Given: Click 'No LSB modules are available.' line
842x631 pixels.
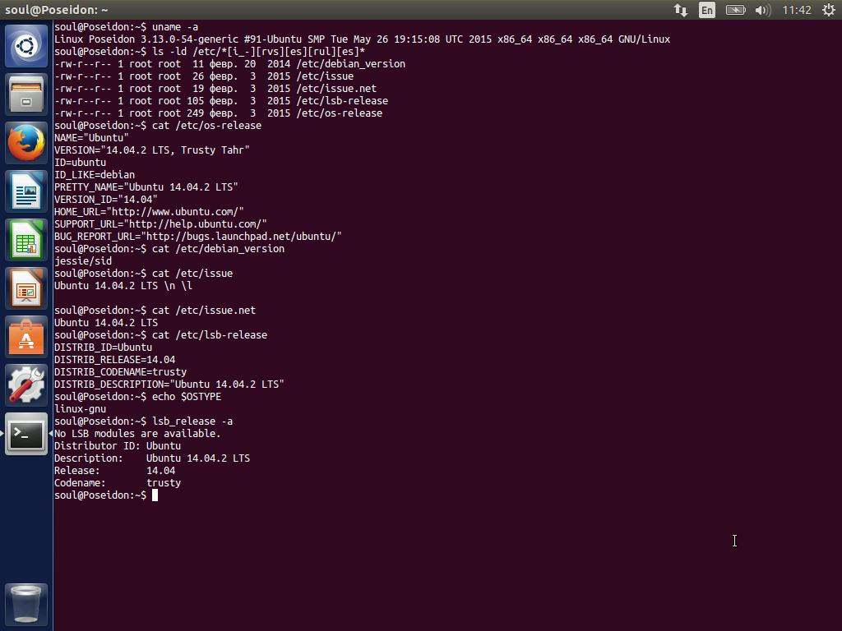Looking at the screenshot, I should point(137,434).
